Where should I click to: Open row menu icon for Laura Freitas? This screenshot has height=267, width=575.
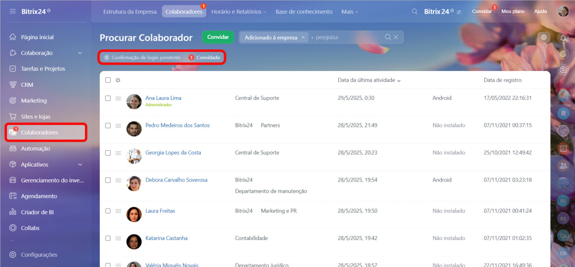coord(118,211)
